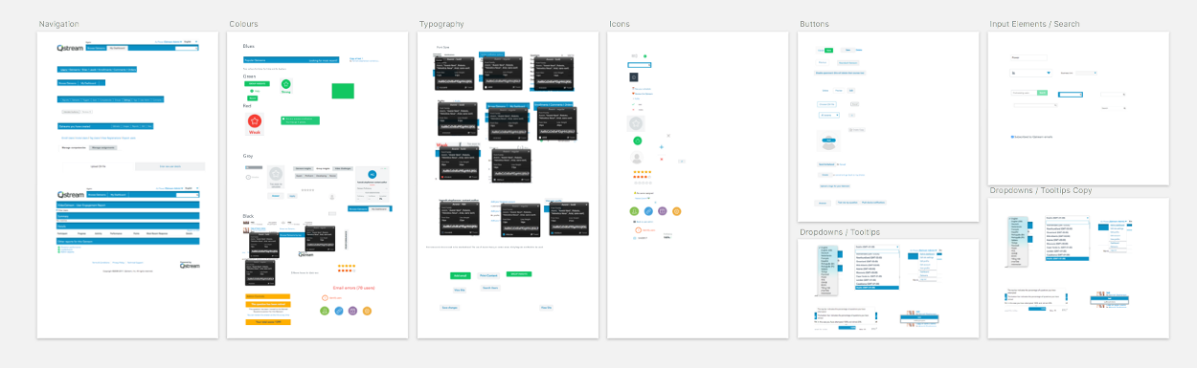Click the yellow warning bar in Colours
The height and width of the screenshot is (368, 1197).
(268, 304)
